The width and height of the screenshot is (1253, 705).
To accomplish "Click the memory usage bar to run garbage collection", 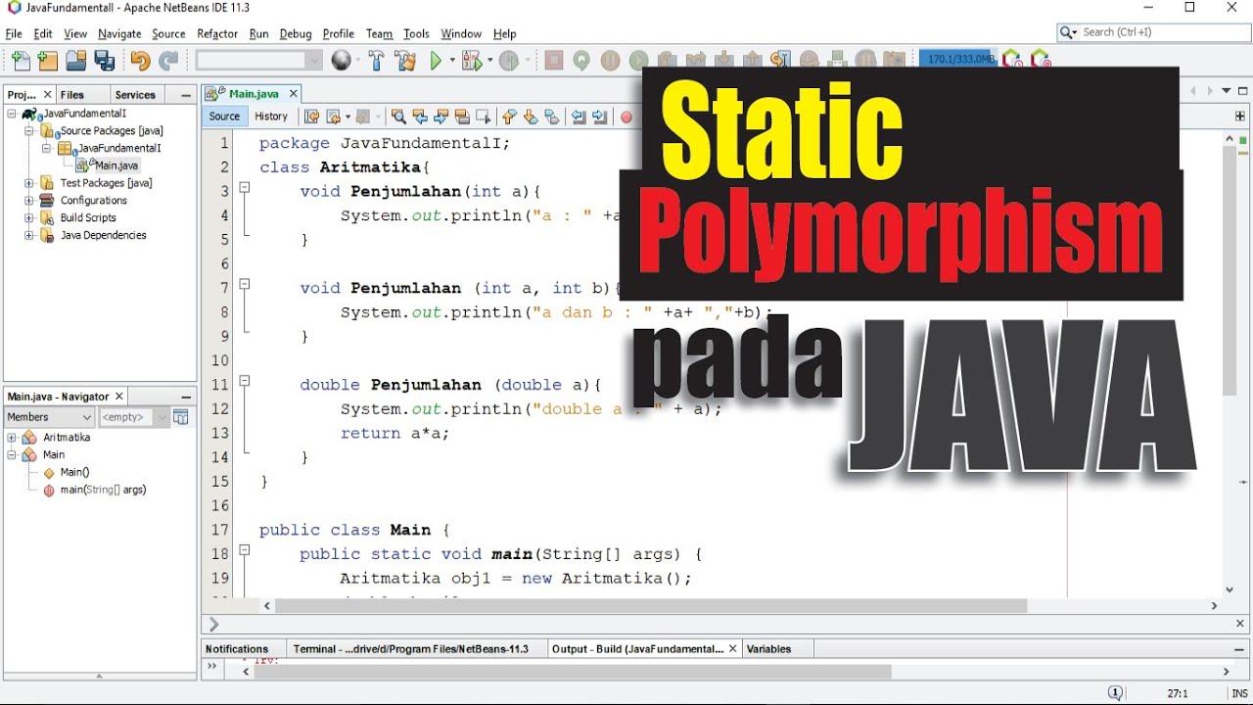I will tap(959, 59).
